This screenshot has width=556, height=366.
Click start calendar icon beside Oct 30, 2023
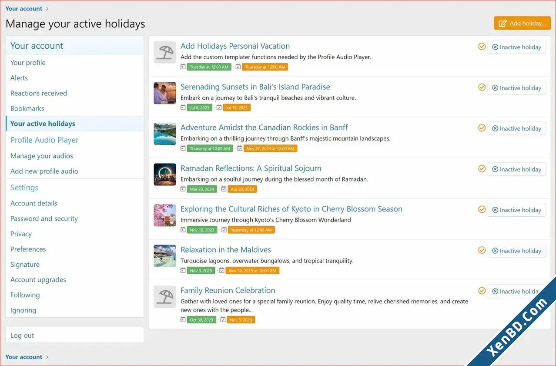coord(183,319)
